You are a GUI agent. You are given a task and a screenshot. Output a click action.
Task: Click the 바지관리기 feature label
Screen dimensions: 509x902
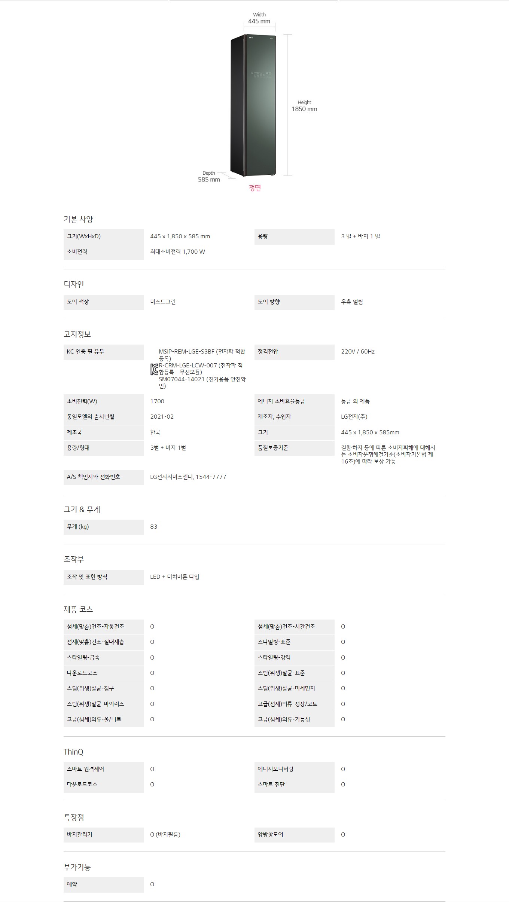pos(79,835)
